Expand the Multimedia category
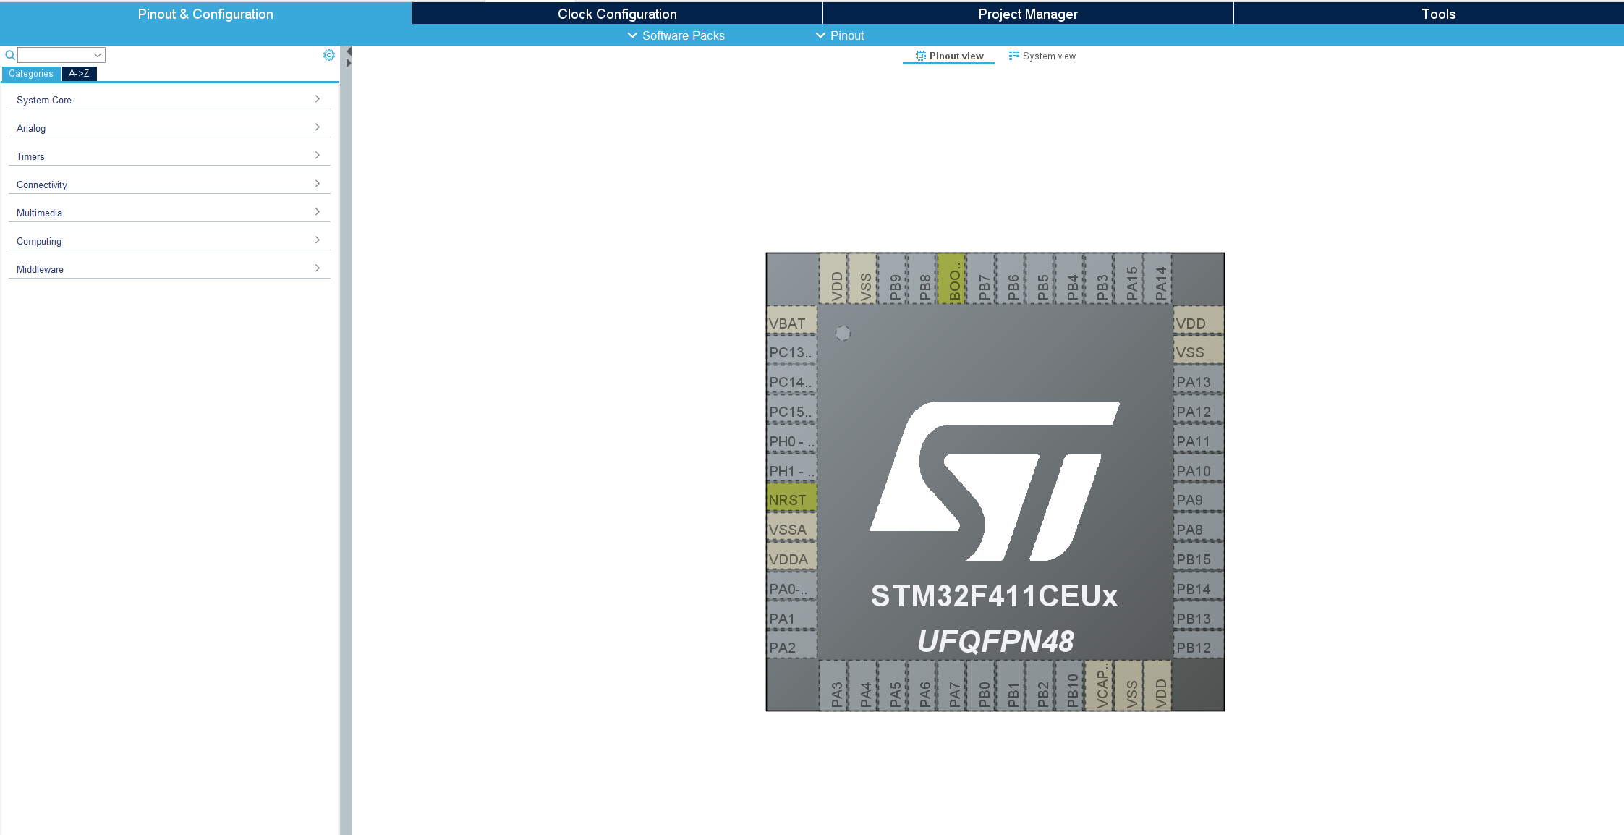1624x835 pixels. tap(169, 213)
